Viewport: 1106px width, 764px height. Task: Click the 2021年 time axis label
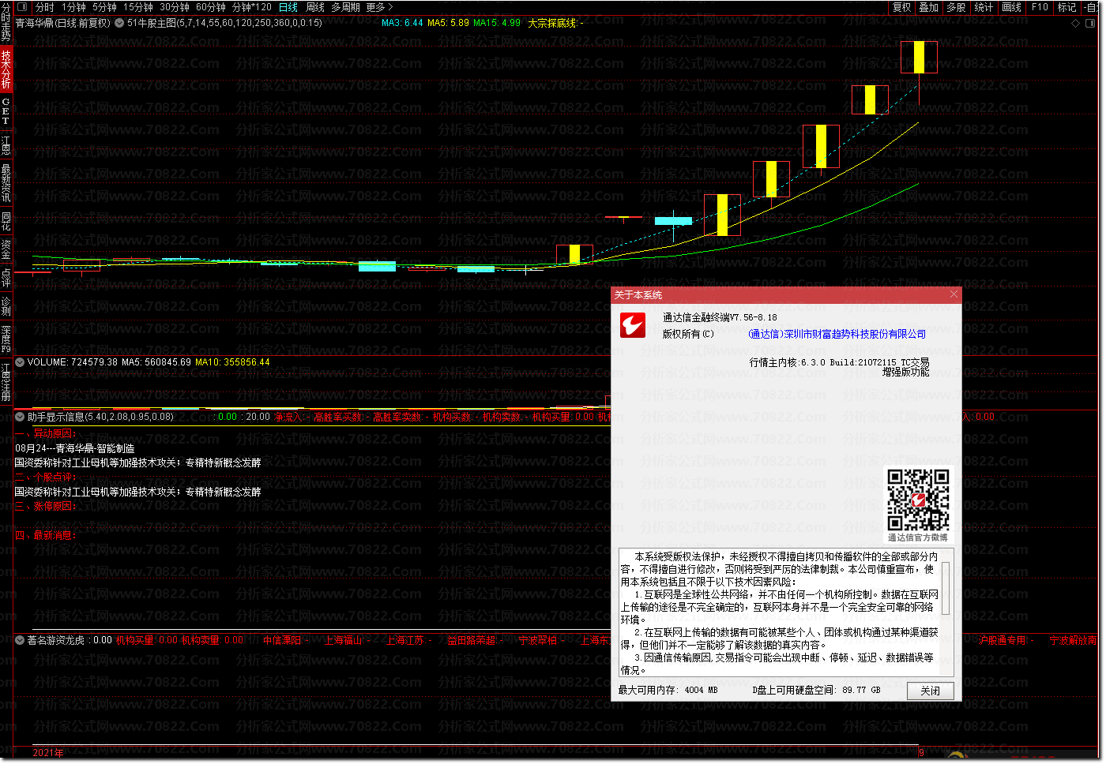coord(48,752)
